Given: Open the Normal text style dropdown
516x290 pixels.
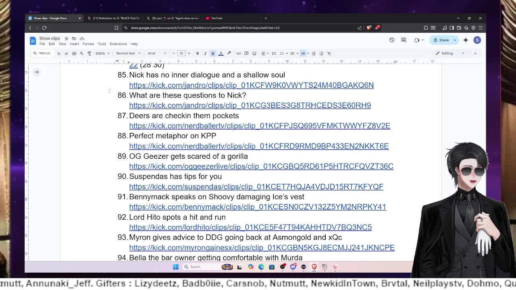Looking at the screenshot, I should (x=128, y=53).
